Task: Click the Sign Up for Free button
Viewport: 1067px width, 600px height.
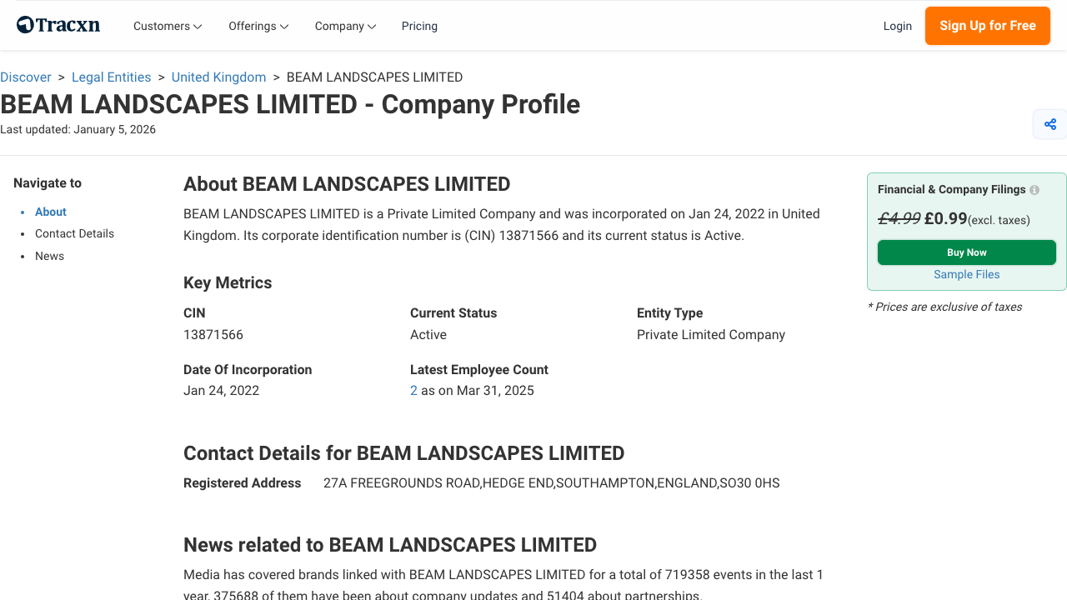Action: 987,26
